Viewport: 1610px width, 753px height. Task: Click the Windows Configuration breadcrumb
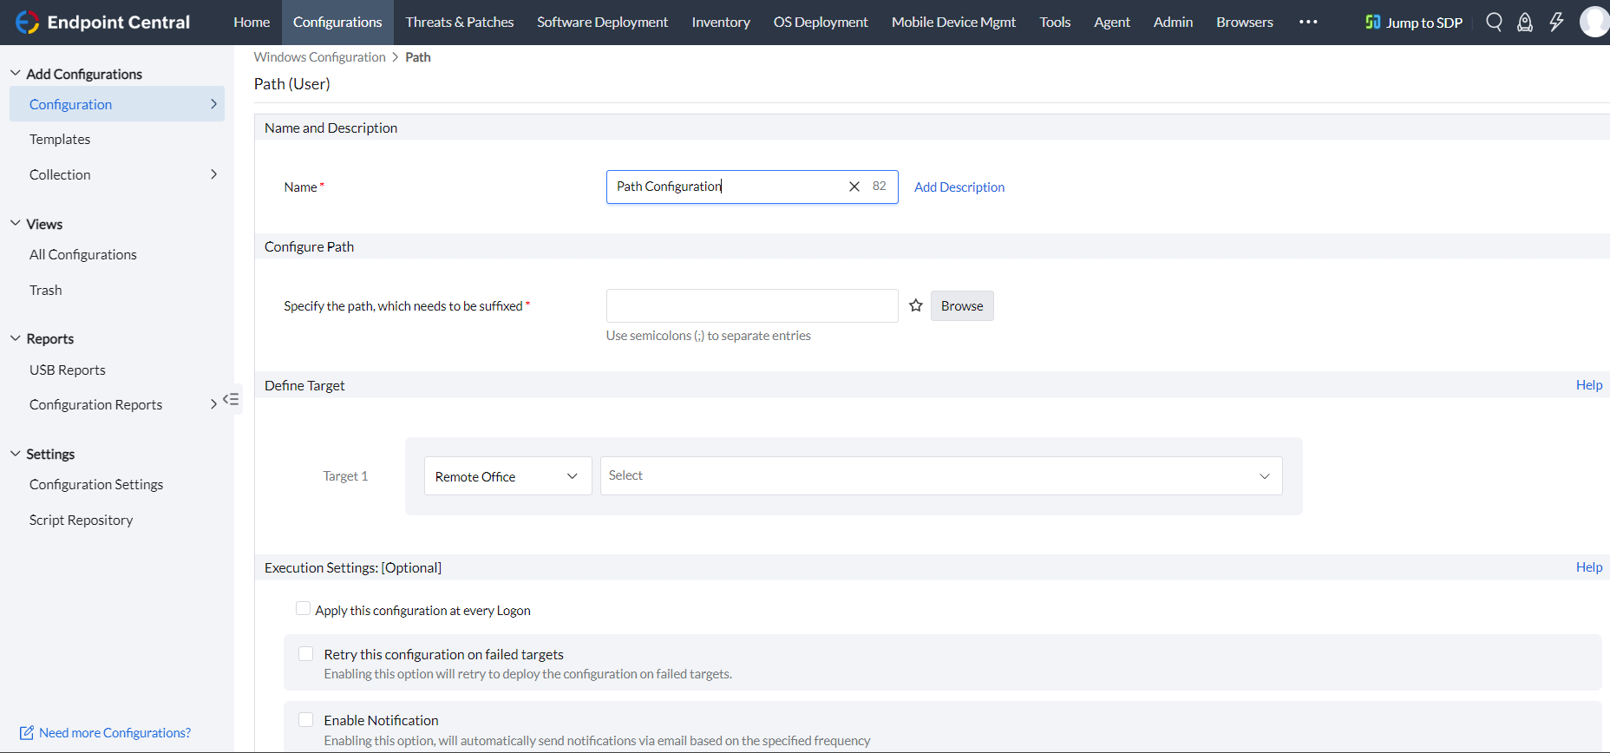[x=319, y=57]
